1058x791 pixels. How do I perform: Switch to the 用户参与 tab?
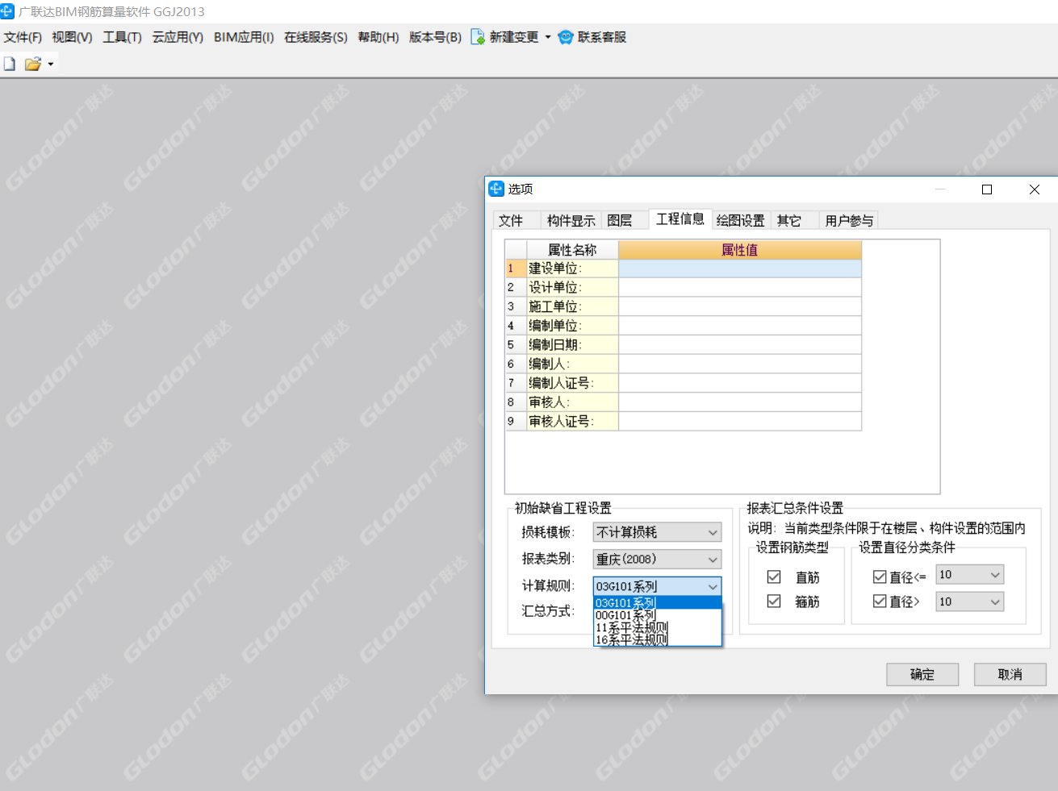849,221
